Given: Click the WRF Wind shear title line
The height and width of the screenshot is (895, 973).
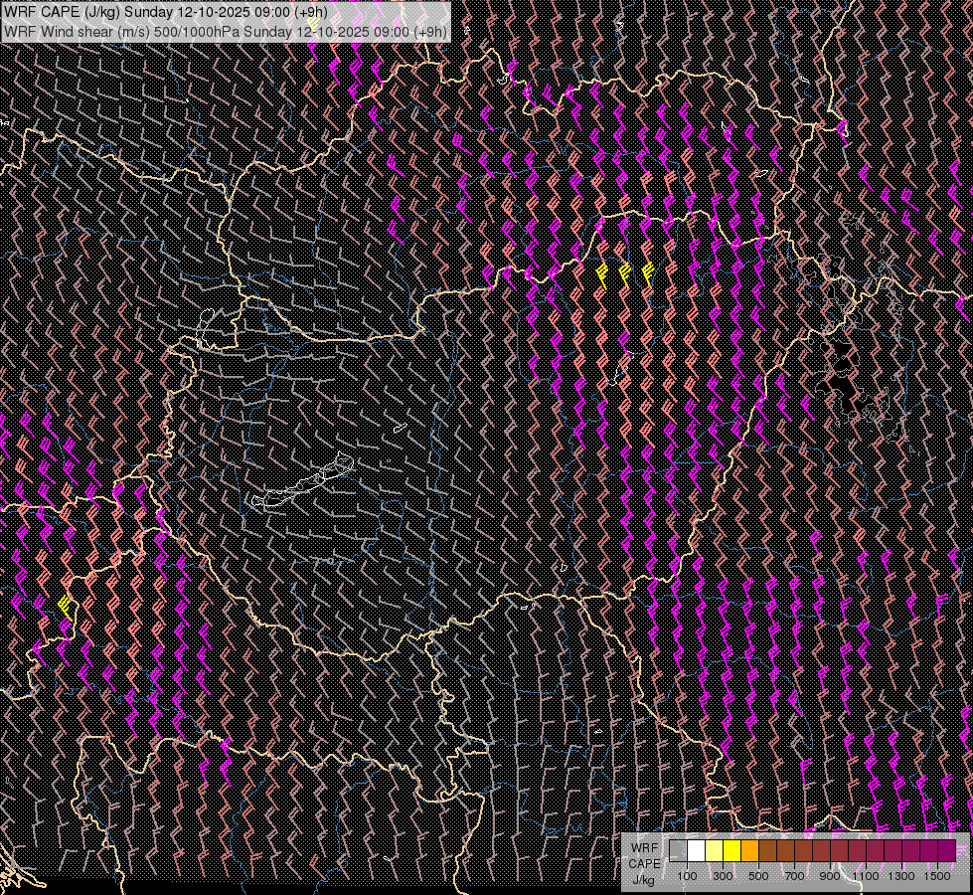Looking at the screenshot, I should [x=225, y=31].
